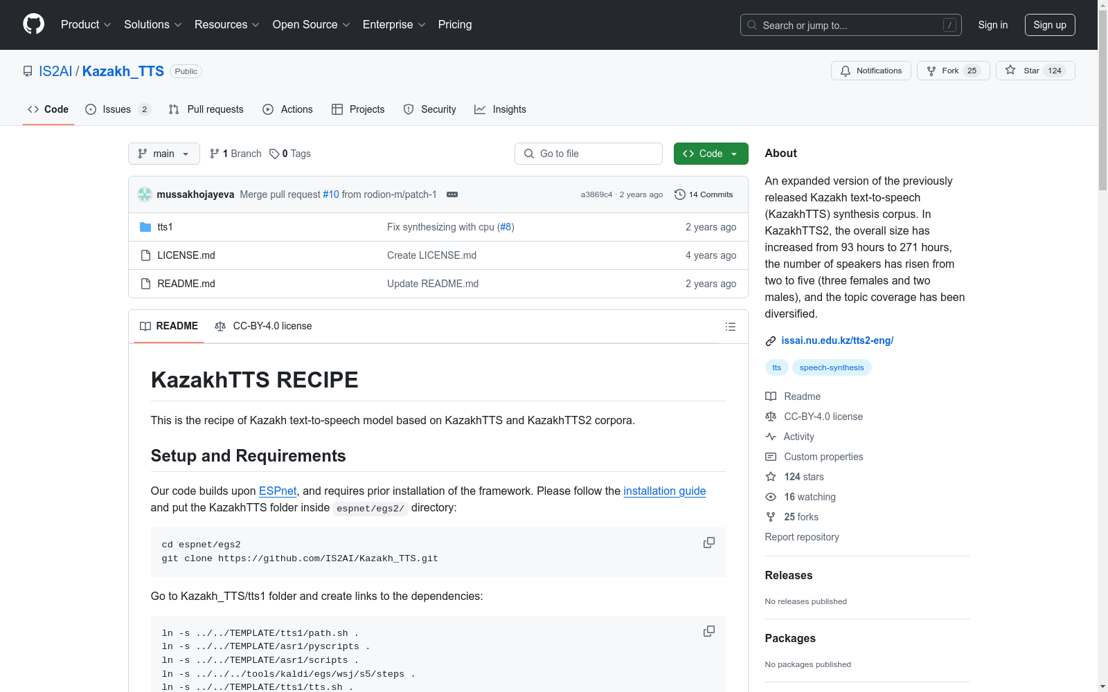Open the Readme link in About
The image size is (1108, 692).
[793, 397]
